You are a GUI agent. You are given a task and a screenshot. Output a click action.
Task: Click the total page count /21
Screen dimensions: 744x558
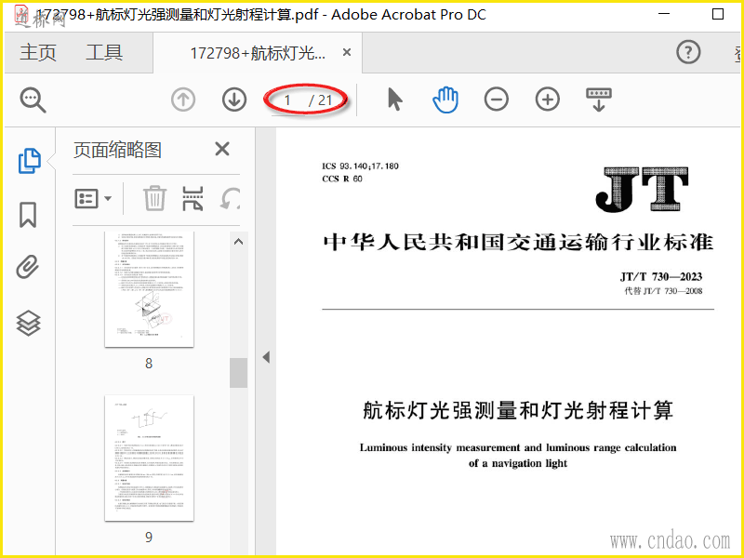tap(320, 100)
